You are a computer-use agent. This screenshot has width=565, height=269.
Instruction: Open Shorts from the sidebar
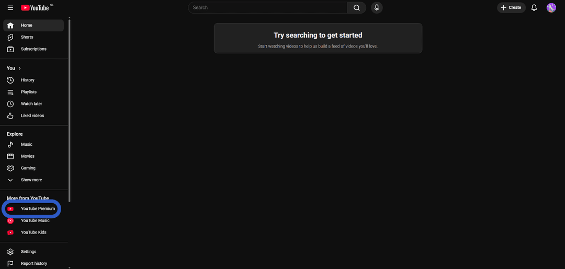coord(33,37)
